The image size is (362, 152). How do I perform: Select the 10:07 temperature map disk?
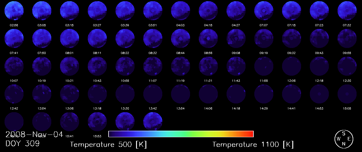pos(14,66)
